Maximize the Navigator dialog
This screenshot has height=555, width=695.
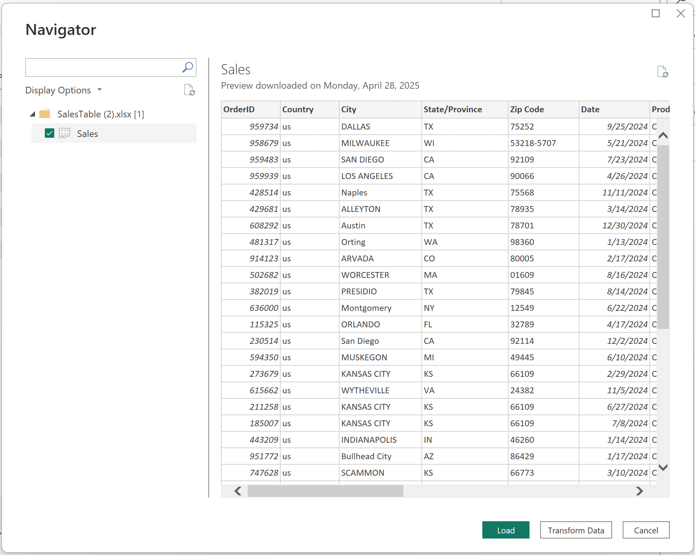click(x=656, y=13)
